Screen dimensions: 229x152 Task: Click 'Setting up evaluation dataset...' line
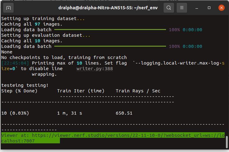coord(46,35)
